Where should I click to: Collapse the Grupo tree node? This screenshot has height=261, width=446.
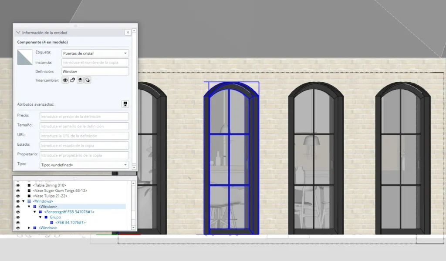41,217
